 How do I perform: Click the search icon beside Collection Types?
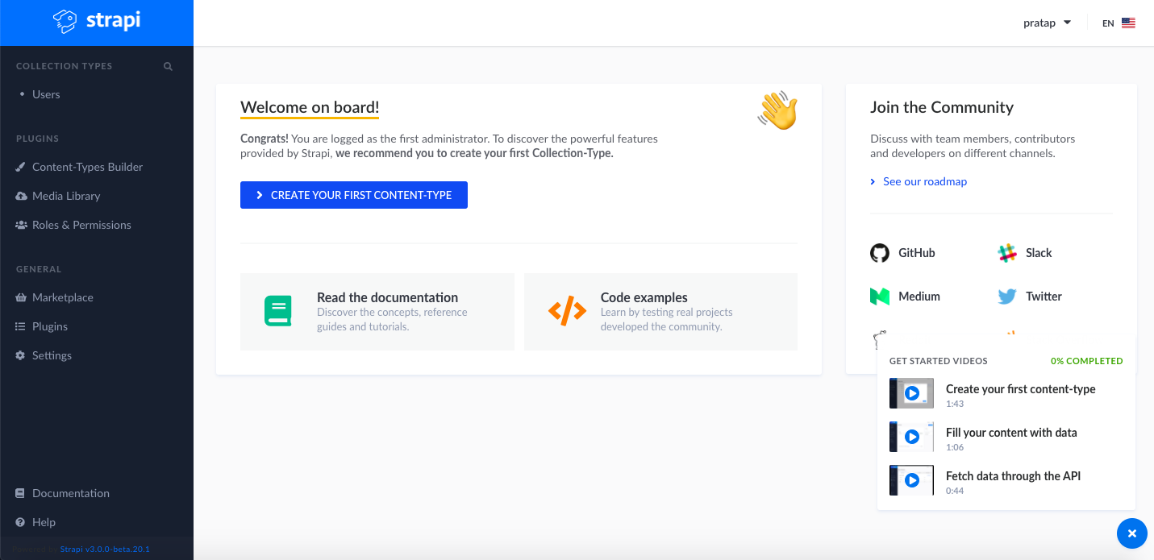pyautogui.click(x=168, y=66)
